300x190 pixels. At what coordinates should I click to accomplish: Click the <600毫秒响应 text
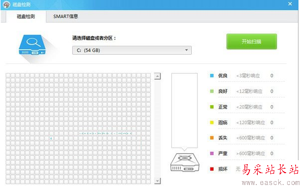pyautogui.click(x=251, y=138)
